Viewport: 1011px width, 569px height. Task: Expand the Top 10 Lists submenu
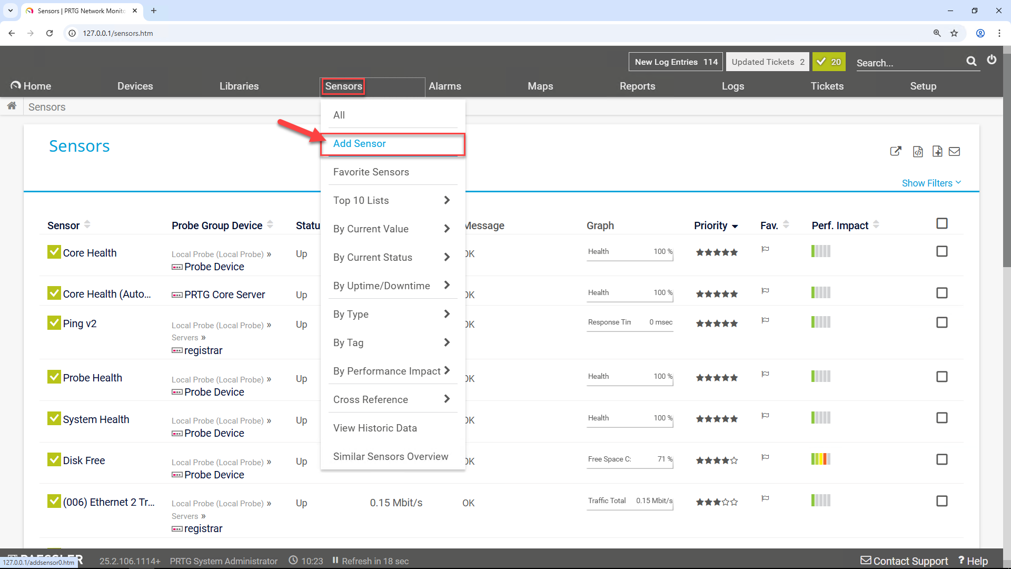click(x=393, y=200)
